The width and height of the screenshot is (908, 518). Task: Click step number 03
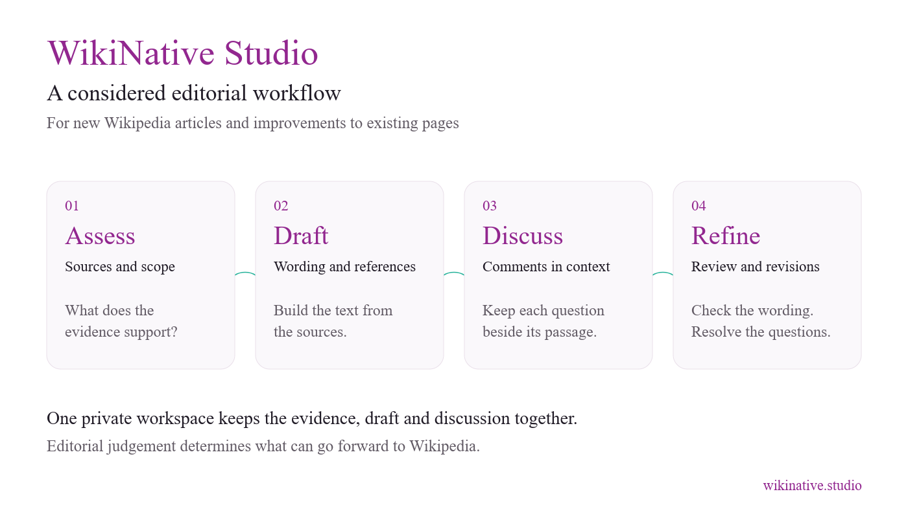(x=490, y=206)
